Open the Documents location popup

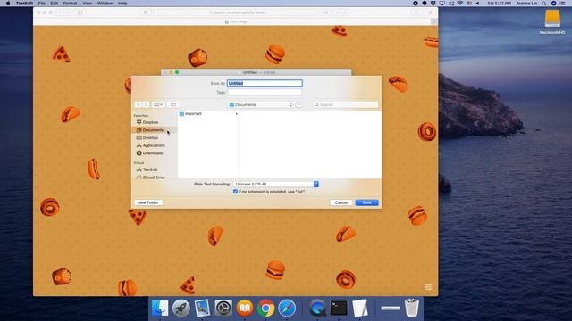pyautogui.click(x=260, y=104)
